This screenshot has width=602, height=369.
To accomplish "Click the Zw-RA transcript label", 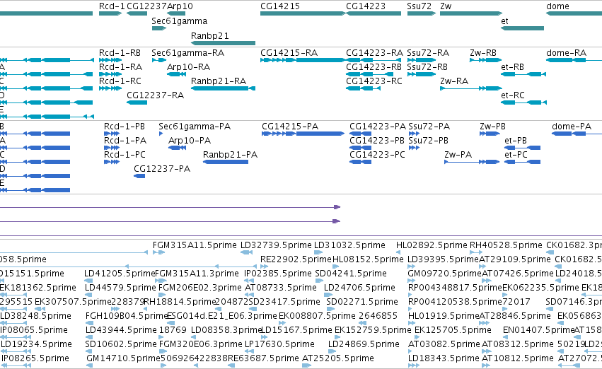I will click(454, 81).
